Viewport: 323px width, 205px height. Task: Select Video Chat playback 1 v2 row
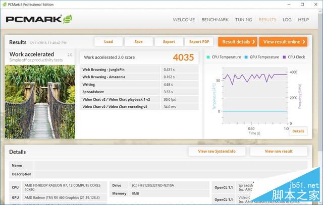(x=139, y=99)
